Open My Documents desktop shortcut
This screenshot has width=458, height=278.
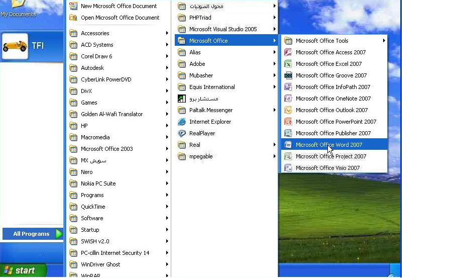tap(18, 9)
